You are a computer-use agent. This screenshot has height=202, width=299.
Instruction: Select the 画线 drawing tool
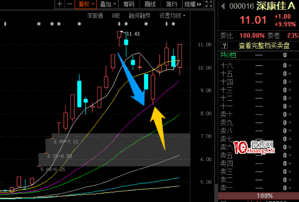click(150, 4)
